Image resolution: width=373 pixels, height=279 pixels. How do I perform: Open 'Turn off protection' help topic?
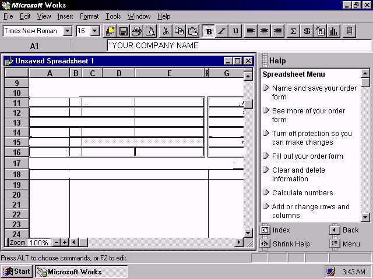312,138
